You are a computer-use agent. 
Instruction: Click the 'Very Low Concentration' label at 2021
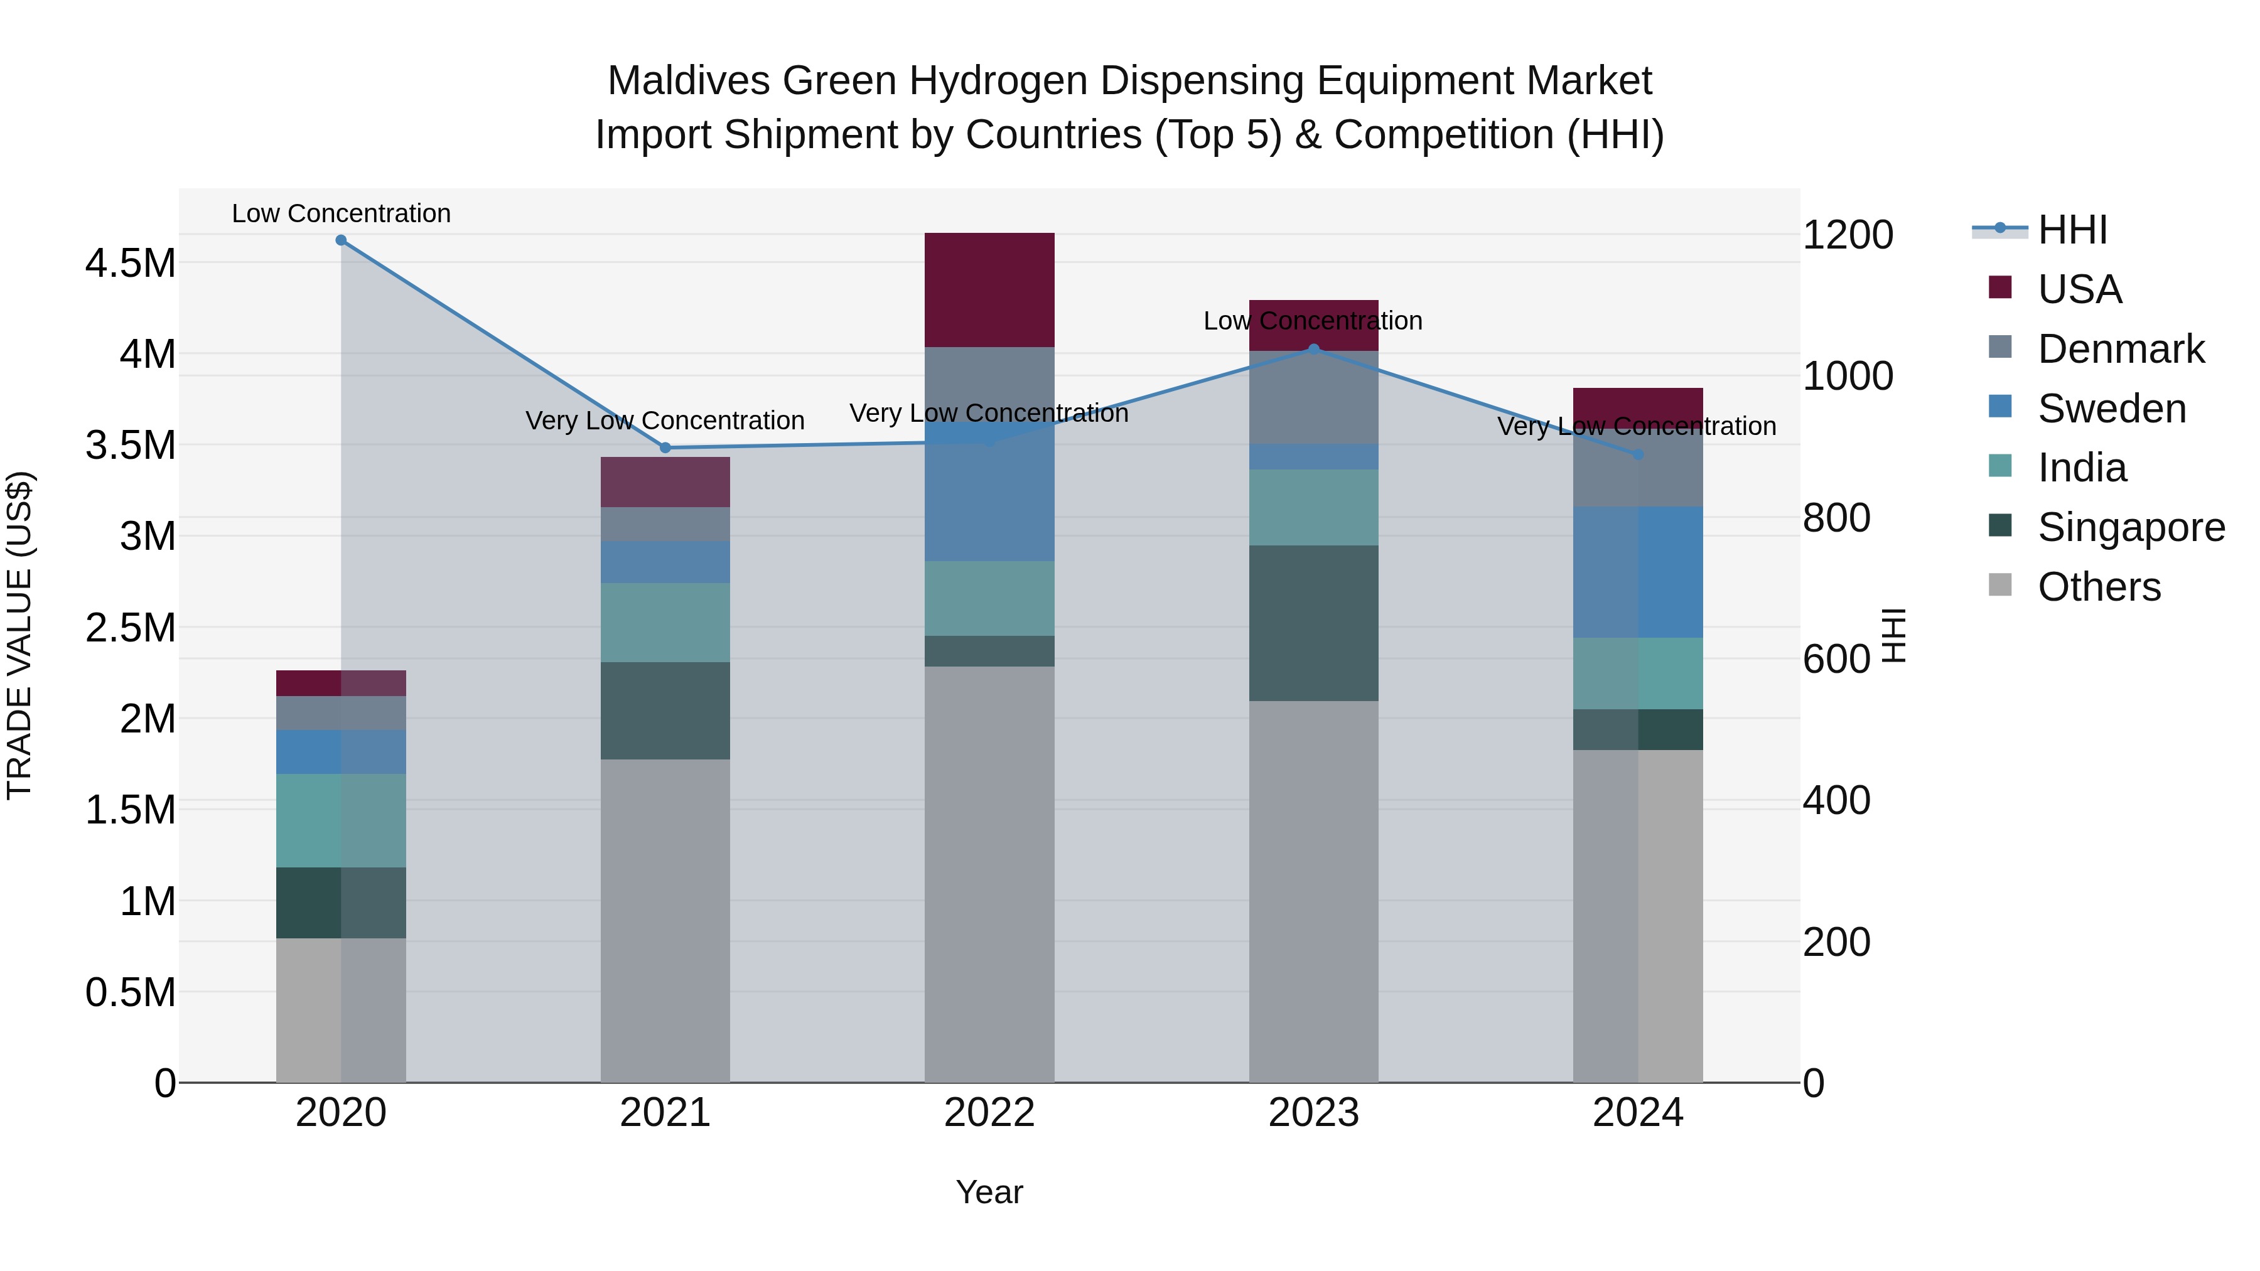click(665, 421)
